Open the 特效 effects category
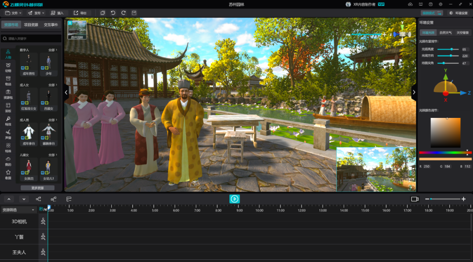The width and height of the screenshot is (473, 262). pos(8,121)
